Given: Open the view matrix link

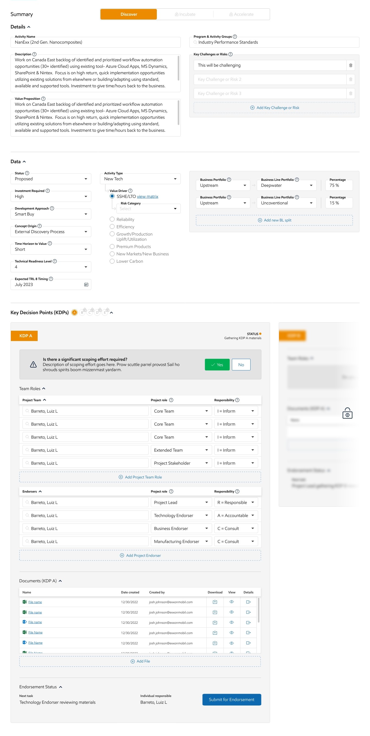Looking at the screenshot, I should coord(147,197).
